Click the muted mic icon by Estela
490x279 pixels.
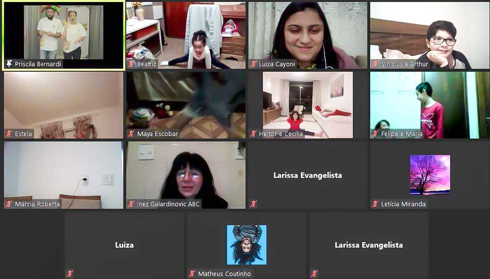9,134
